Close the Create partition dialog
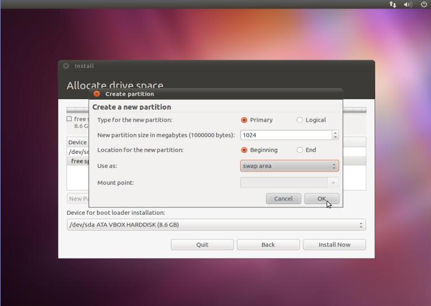Screen dimensions: 431x306 [x=96, y=94]
